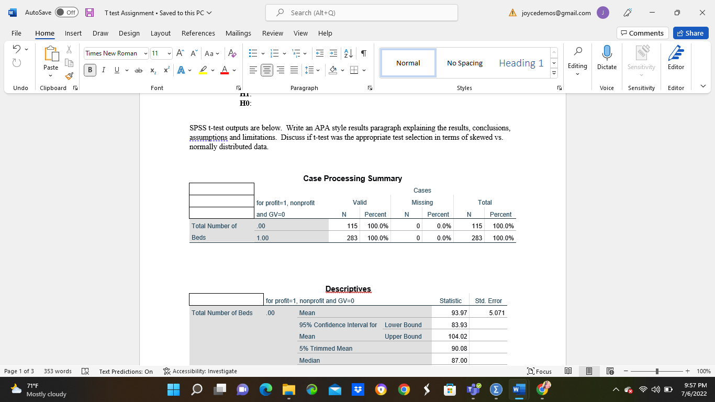
Task: Shrink font size with the smaller A icon
Action: pyautogui.click(x=193, y=53)
